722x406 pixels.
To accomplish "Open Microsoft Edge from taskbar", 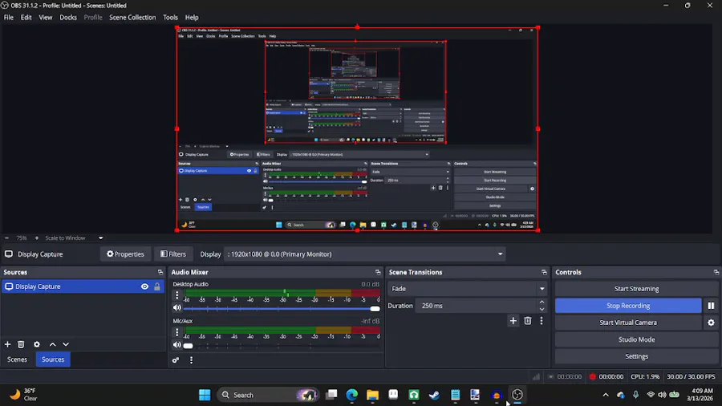I will point(352,395).
